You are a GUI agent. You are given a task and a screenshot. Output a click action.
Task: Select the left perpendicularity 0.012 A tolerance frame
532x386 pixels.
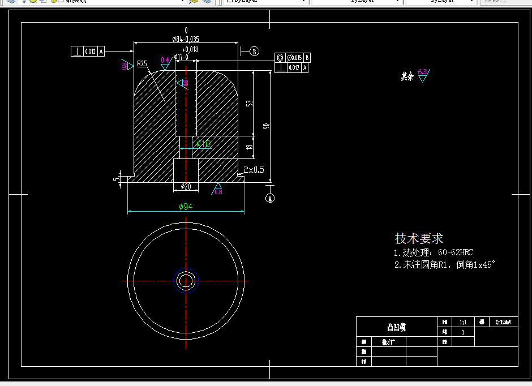point(88,51)
